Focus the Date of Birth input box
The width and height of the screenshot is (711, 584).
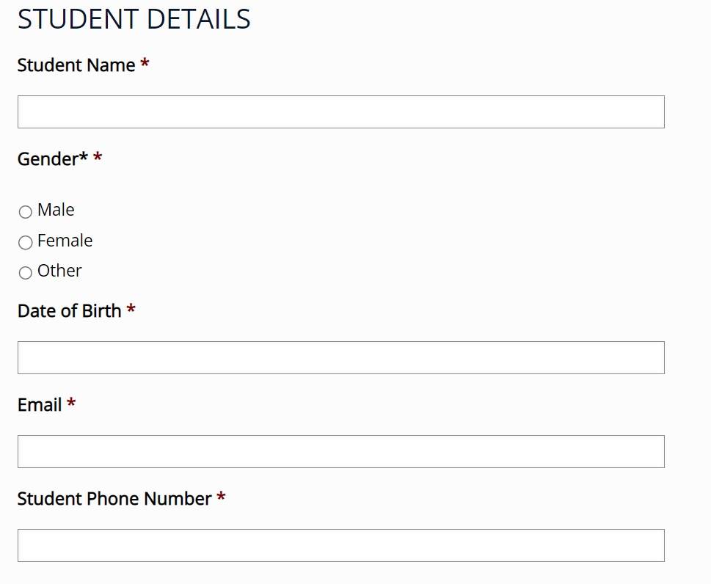[x=340, y=357]
